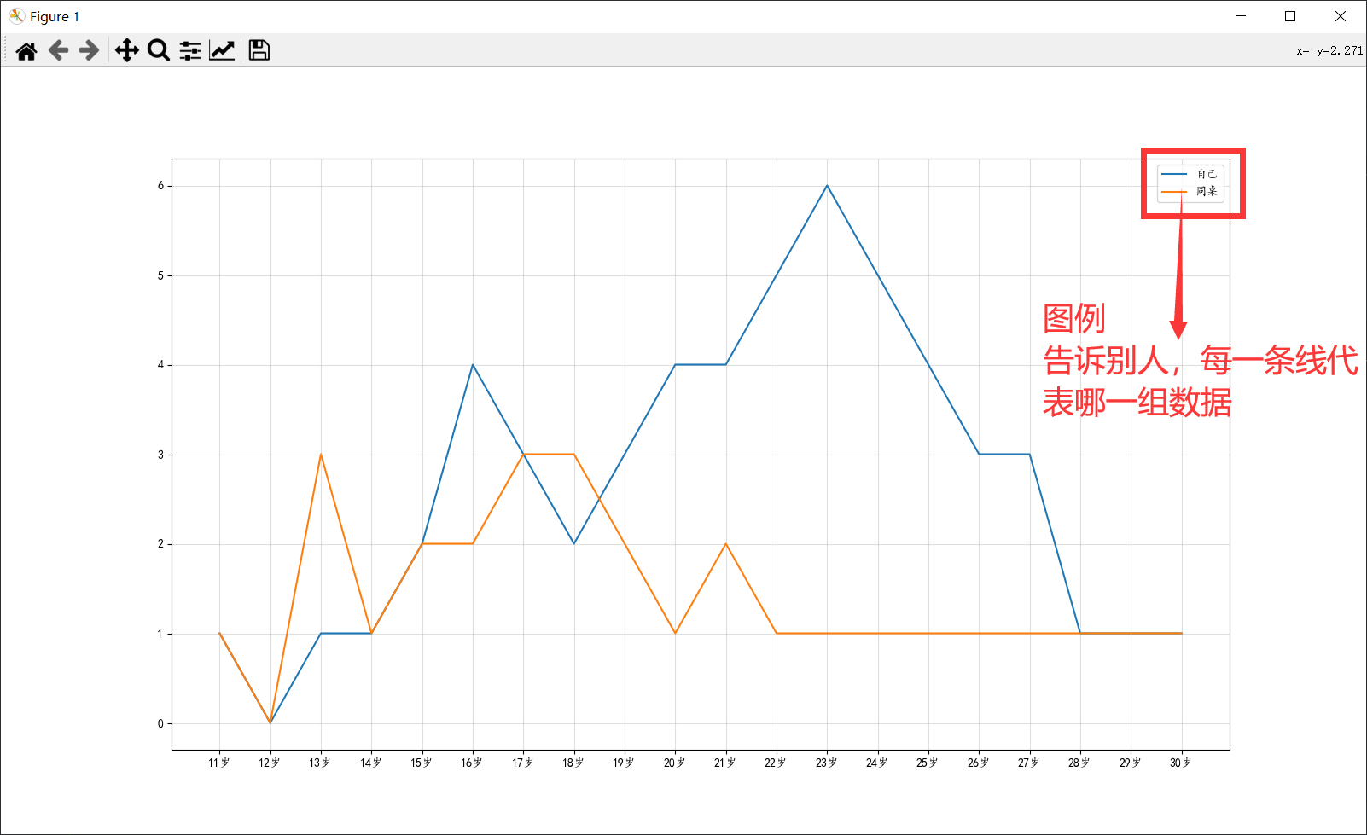Click the y-axis tick label 5
The image size is (1367, 835).
click(160, 275)
